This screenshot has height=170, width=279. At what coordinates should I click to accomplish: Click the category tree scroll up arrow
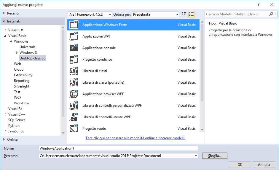pyautogui.click(x=63, y=28)
